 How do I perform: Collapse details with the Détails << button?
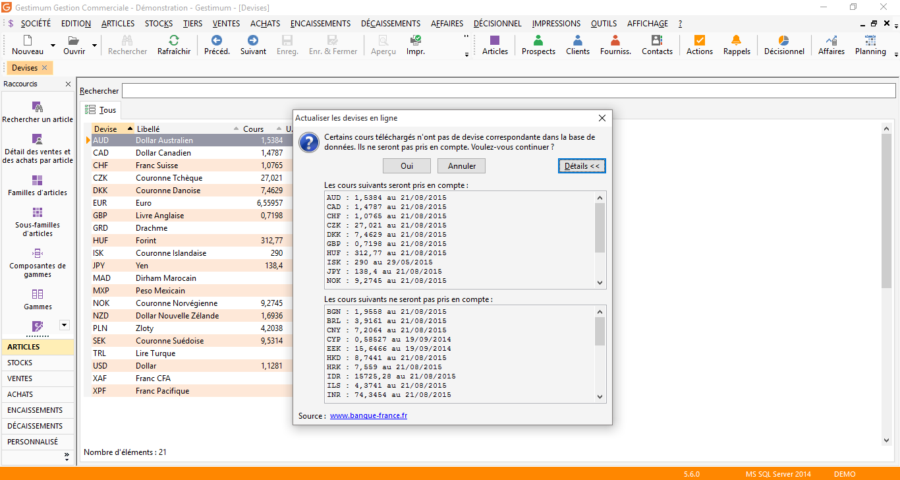point(582,166)
